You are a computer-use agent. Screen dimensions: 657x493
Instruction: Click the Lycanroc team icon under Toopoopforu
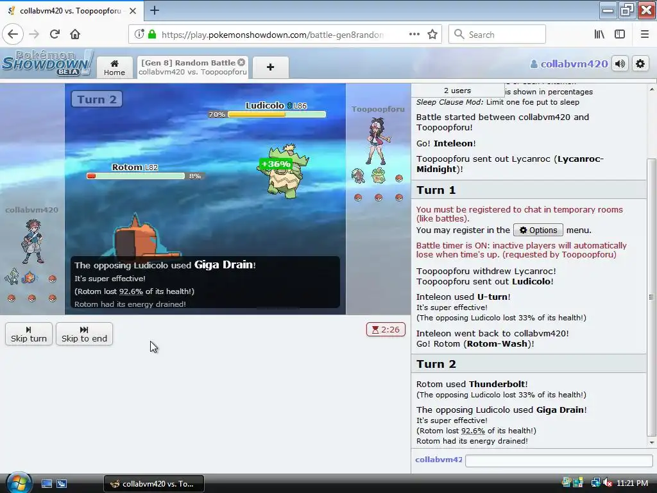pyautogui.click(x=358, y=176)
